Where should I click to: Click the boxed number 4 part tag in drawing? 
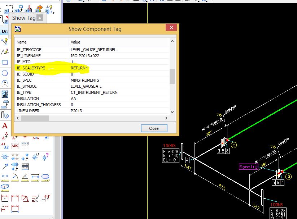[187, 160]
